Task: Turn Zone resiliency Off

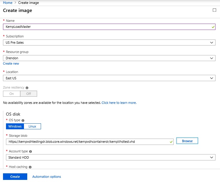Action: point(29,94)
